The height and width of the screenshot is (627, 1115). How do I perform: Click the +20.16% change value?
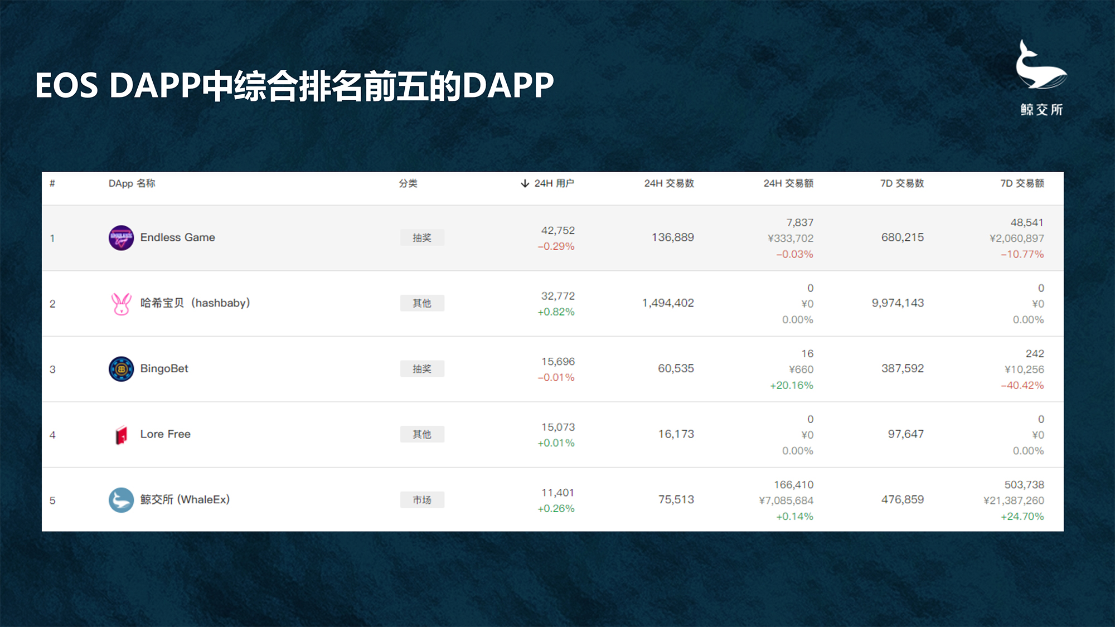tap(791, 385)
